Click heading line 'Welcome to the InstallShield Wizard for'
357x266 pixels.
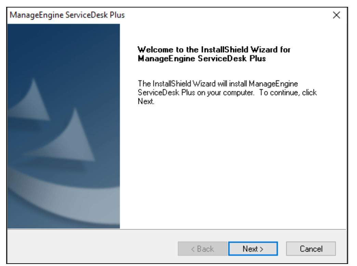click(x=214, y=50)
